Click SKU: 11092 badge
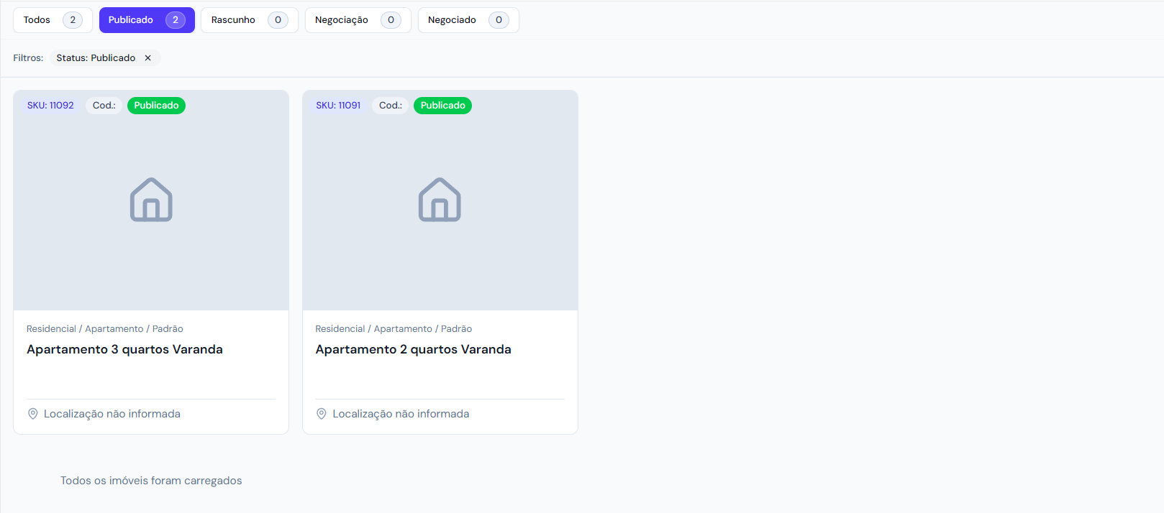 pyautogui.click(x=50, y=106)
